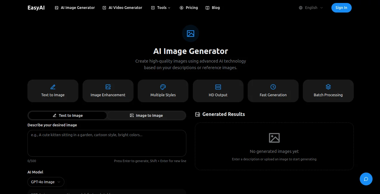Click inside the image description text box
The image size is (380, 194).
[x=106, y=143]
